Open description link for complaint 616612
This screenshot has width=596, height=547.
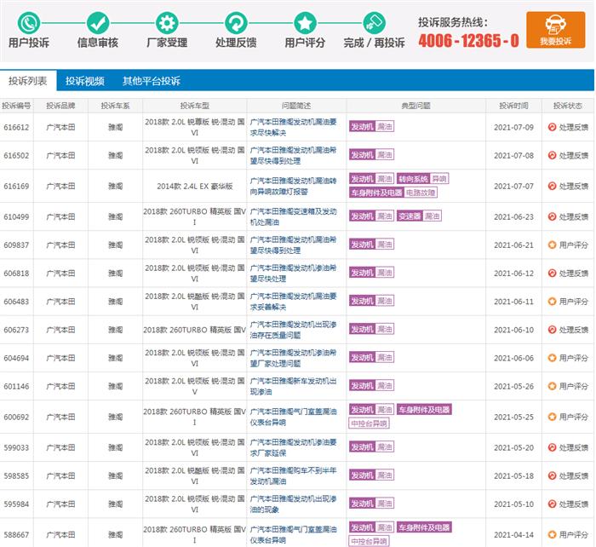[293, 127]
